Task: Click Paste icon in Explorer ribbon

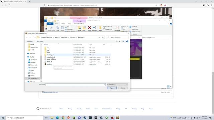Action: [62, 28]
